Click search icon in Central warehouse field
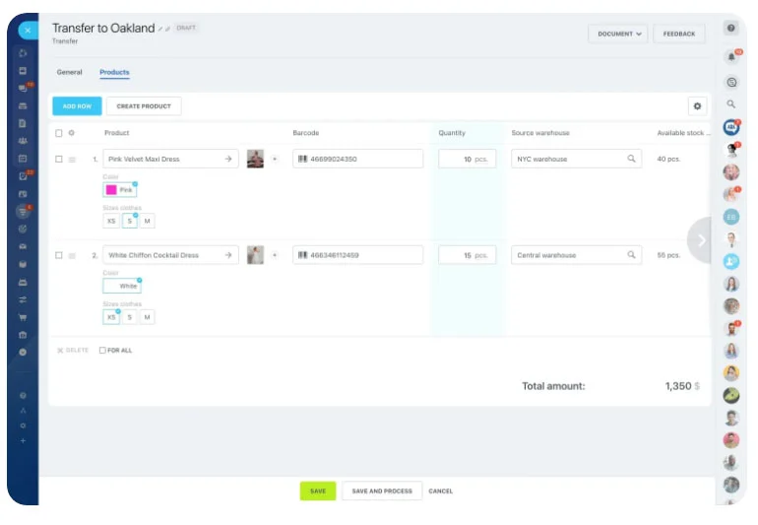 [631, 255]
